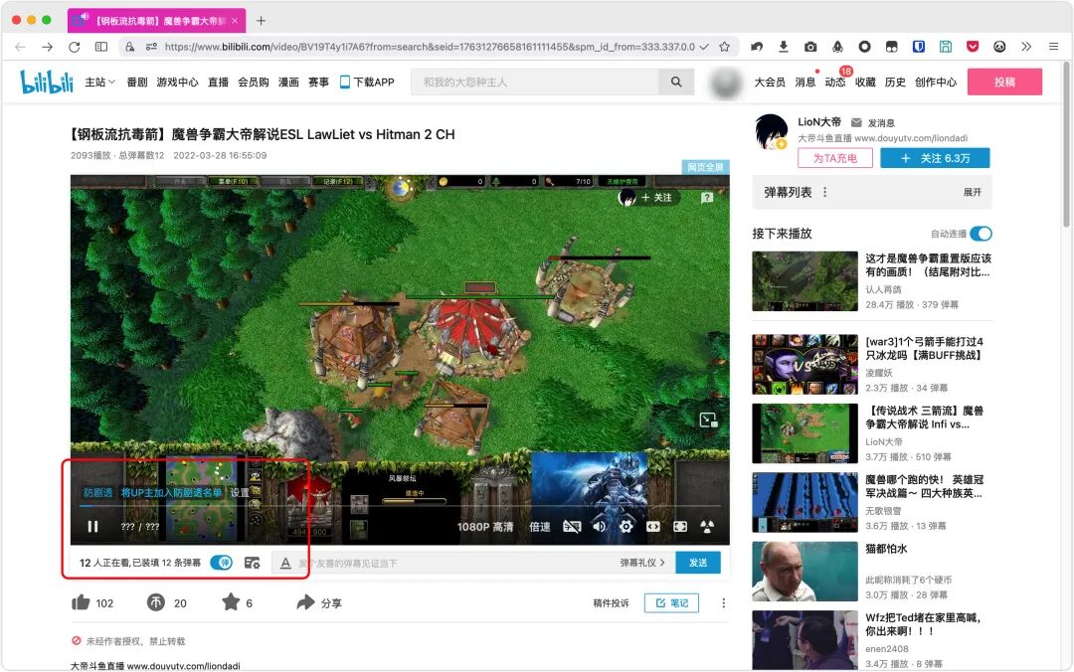Click 为TA充电 button

coord(835,158)
